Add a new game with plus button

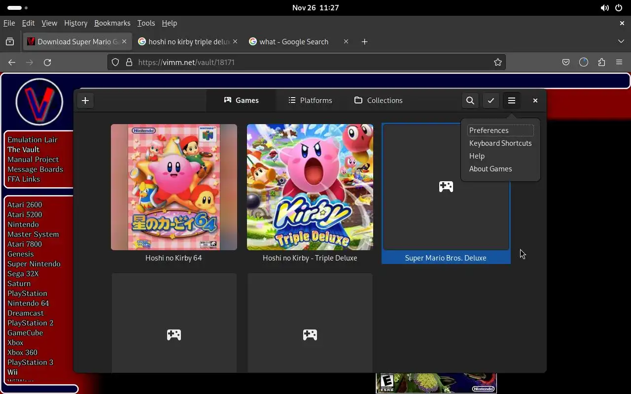coord(85,100)
